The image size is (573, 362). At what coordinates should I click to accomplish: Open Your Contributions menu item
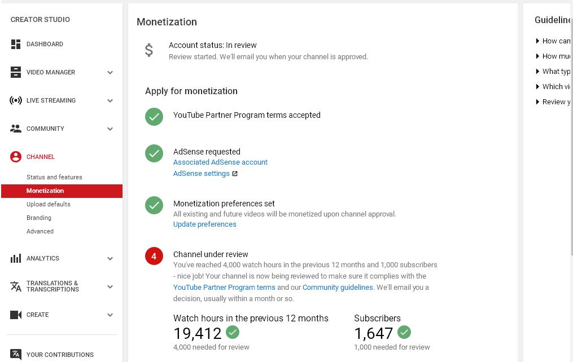click(60, 355)
